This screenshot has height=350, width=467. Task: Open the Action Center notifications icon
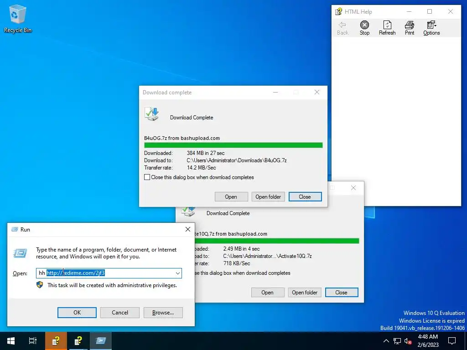pyautogui.click(x=452, y=341)
